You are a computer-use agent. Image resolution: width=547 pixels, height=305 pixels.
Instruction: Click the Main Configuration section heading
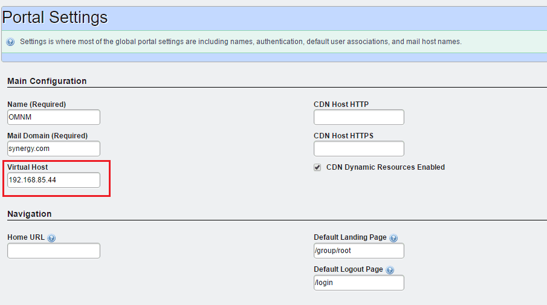point(47,81)
